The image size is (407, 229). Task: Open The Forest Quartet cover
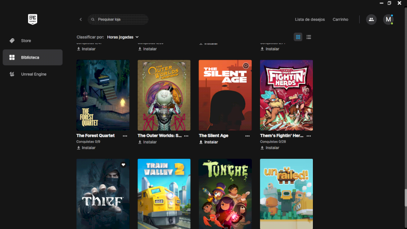click(x=103, y=95)
